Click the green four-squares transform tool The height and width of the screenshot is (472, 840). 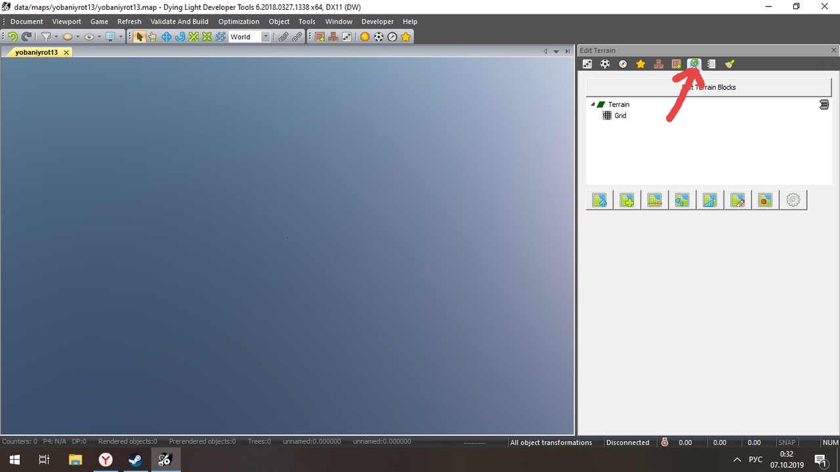coord(207,37)
